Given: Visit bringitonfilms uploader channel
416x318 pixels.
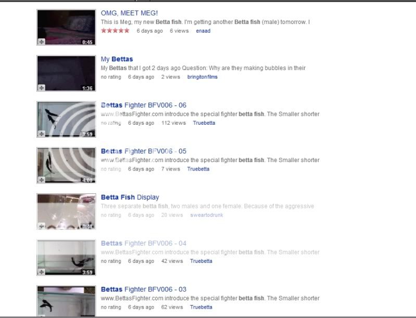Looking at the screenshot, I should tap(203, 77).
